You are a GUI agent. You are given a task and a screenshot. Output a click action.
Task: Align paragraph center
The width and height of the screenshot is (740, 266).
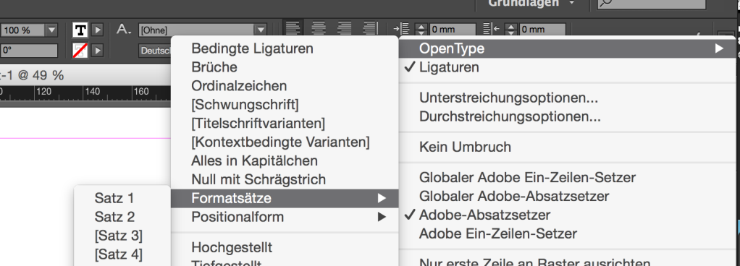[319, 28]
